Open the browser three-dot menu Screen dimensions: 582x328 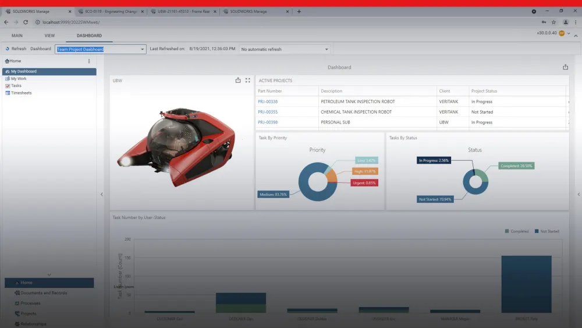click(x=576, y=22)
